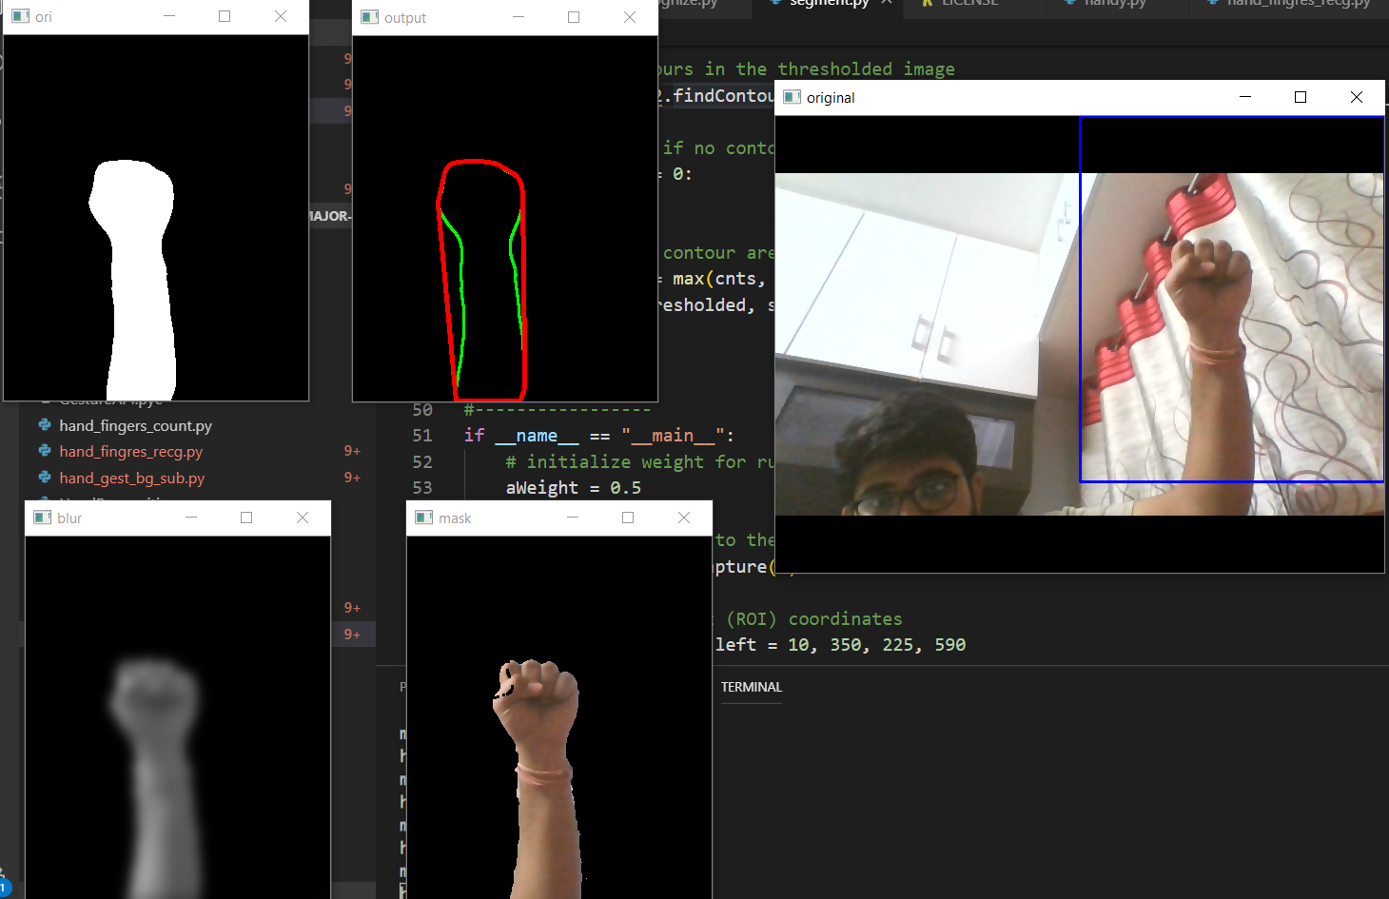This screenshot has height=899, width=1389.
Task: Click Python icon beside hand_fingres_recg.py
Action: click(45, 451)
